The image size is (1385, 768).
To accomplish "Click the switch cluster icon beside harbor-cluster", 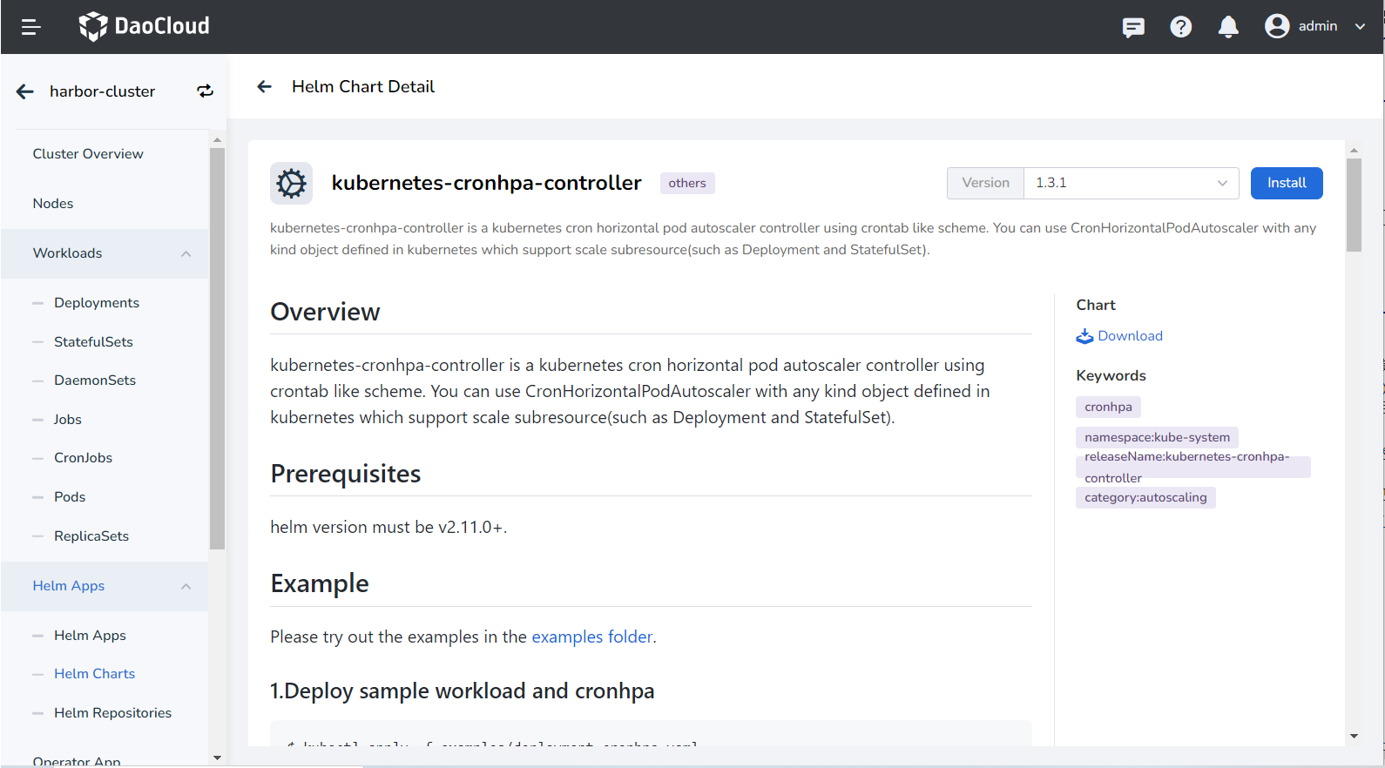I will pyautogui.click(x=205, y=91).
